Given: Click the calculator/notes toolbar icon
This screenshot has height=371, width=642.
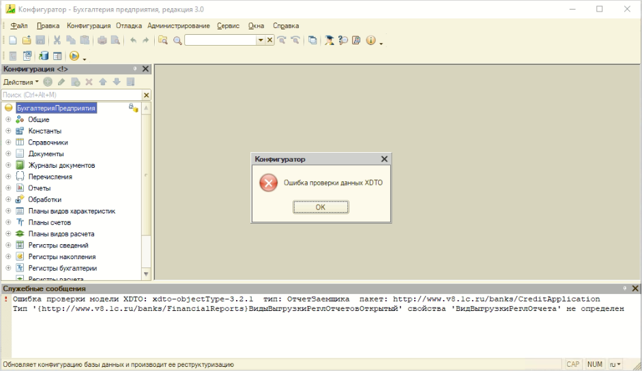Looking at the screenshot, I should 356,40.
